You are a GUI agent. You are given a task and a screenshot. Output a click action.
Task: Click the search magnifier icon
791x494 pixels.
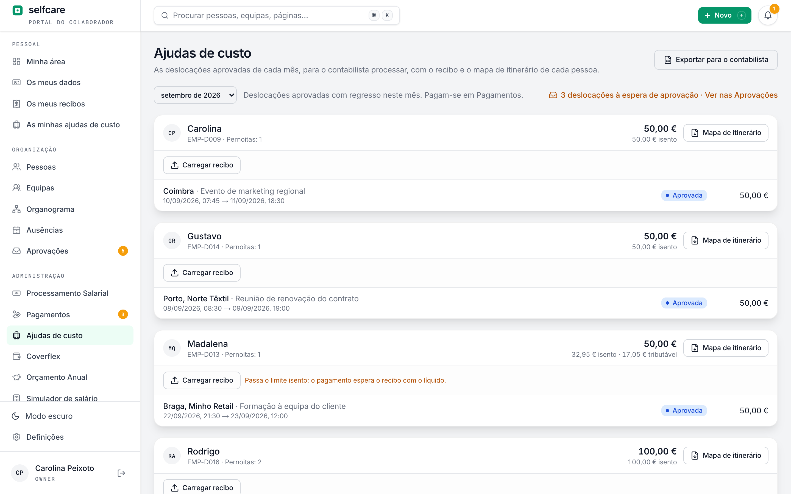(x=165, y=15)
